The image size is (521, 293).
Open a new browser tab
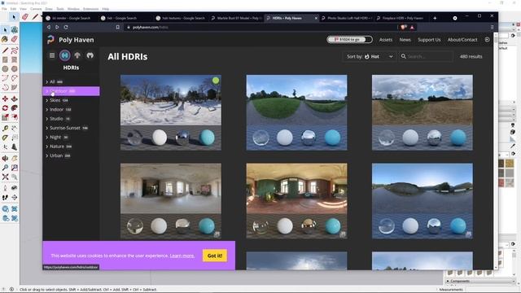point(435,18)
